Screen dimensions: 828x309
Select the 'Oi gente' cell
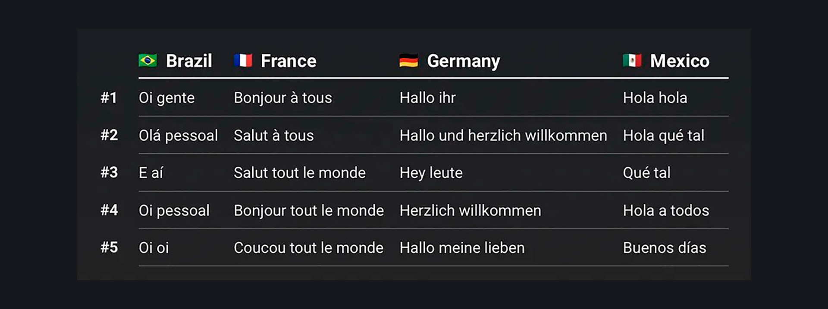[166, 98]
